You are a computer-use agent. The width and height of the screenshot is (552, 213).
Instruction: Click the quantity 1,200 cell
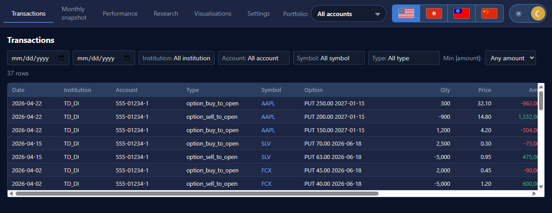(442, 130)
